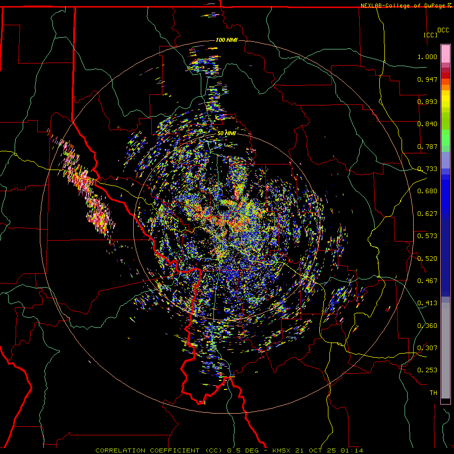Click the [CC] legend unit label
The width and height of the screenshot is (454, 454).
point(430,35)
